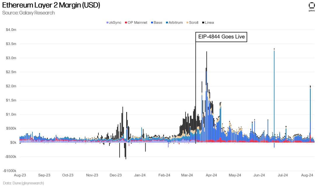Click the August 2024 spike bar near $2.0m
The height and width of the screenshot is (186, 321).
(310, 114)
